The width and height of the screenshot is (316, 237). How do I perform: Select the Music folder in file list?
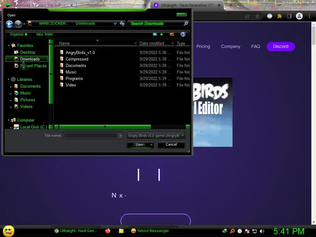[x=71, y=72]
